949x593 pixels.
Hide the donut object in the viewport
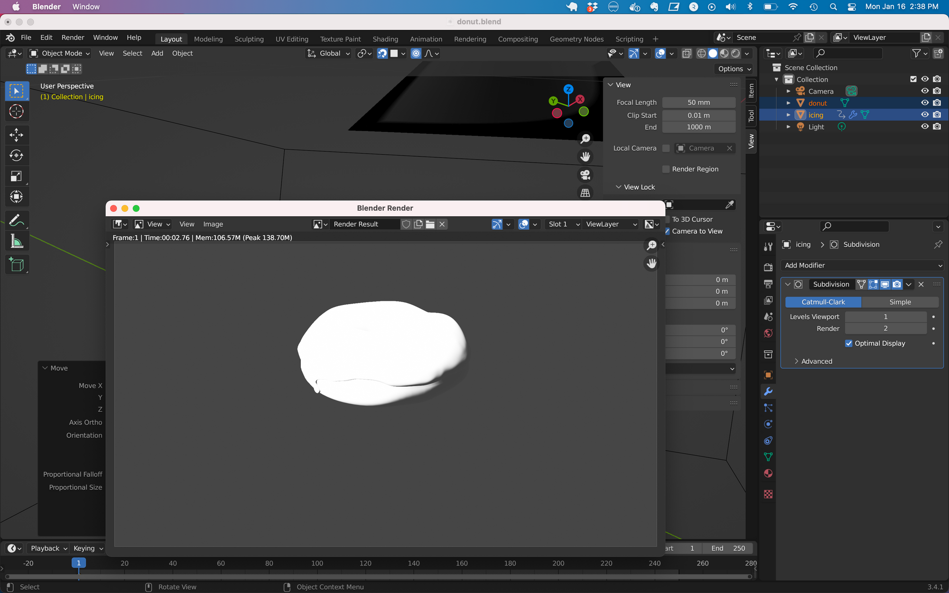(925, 103)
